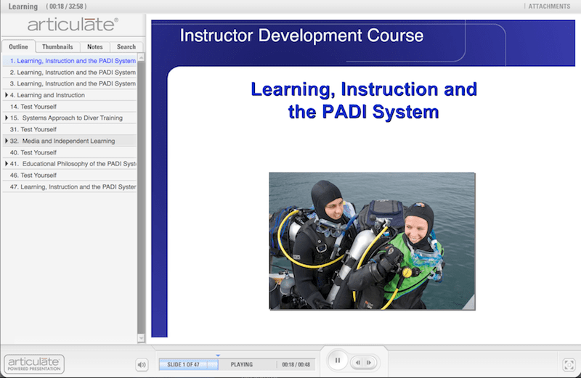The width and height of the screenshot is (581, 378).
Task: Jump to slide 46 Test Yourself
Action: 70,175
